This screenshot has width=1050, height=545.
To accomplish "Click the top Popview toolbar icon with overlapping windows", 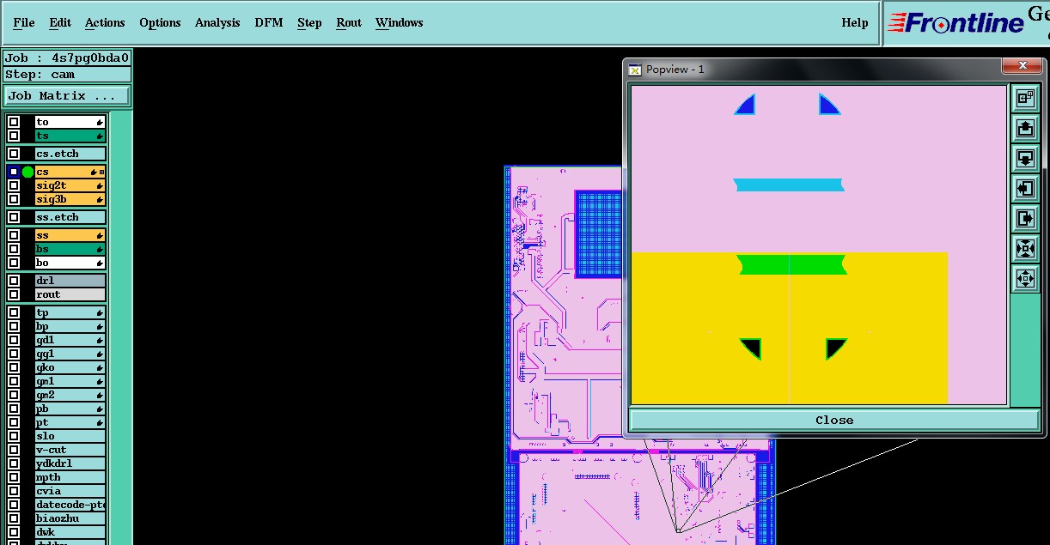I will pyautogui.click(x=1024, y=98).
